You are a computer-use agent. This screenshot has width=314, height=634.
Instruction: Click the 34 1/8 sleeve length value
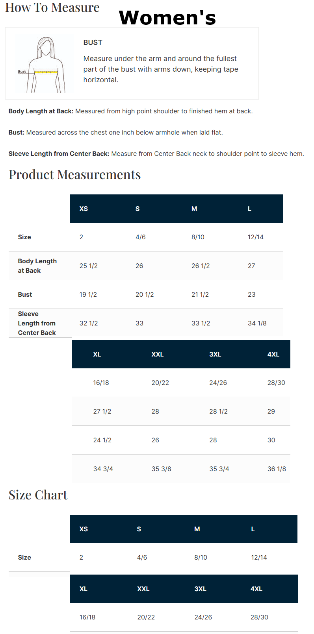257,323
